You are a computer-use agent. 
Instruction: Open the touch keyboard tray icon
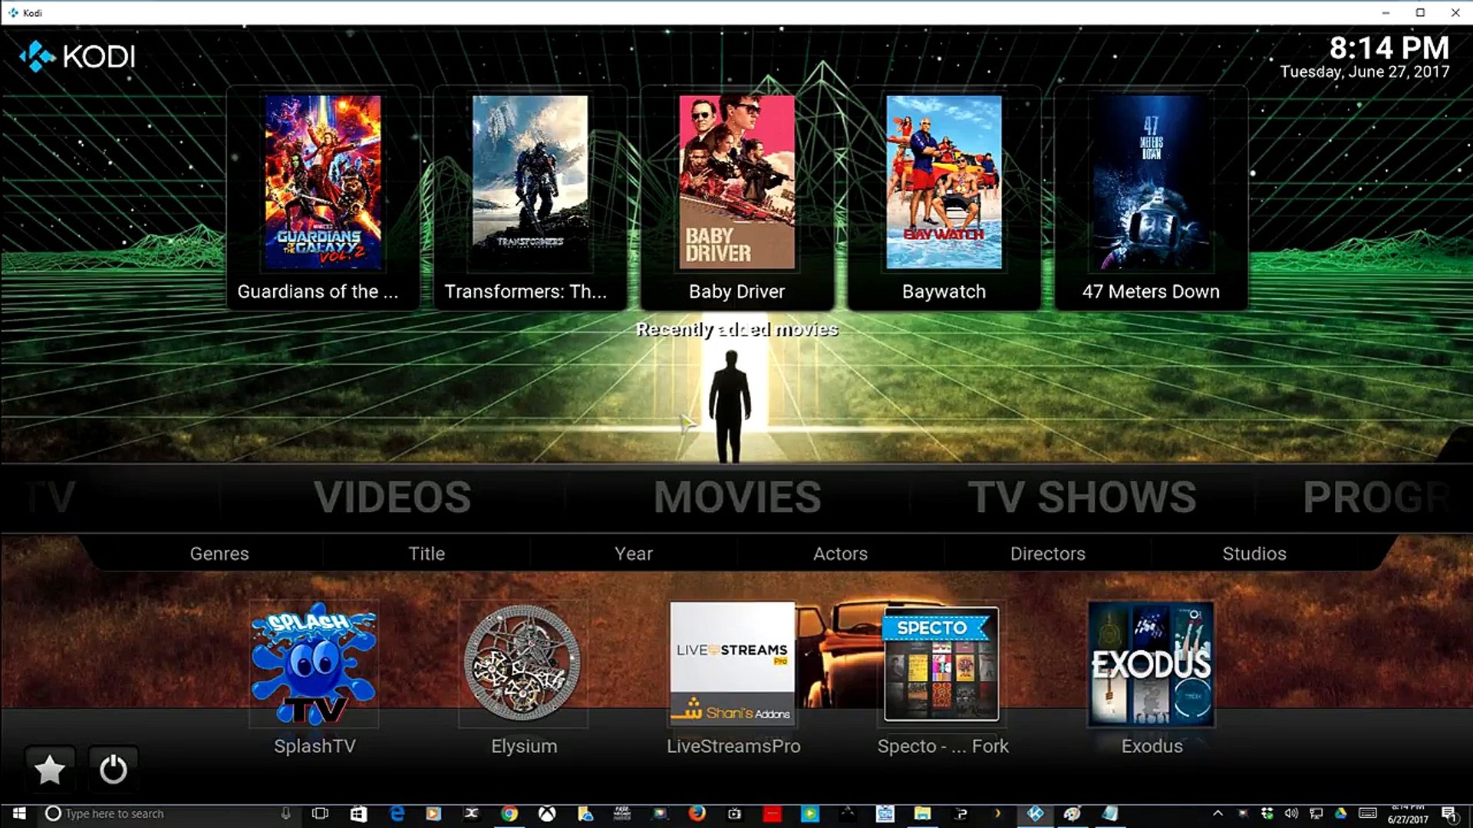[x=1367, y=813]
